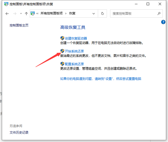Refresh the page with the refresh button
This screenshot has width=168, height=142.
point(103,13)
